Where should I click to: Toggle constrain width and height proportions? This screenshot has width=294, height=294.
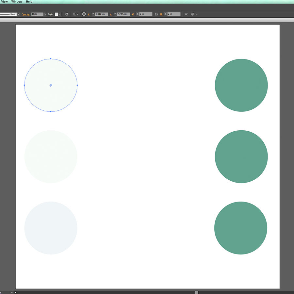pos(156,14)
